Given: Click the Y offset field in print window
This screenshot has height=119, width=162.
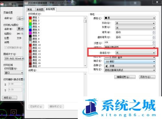Looking at the screenshot, I should (x=15, y=90).
